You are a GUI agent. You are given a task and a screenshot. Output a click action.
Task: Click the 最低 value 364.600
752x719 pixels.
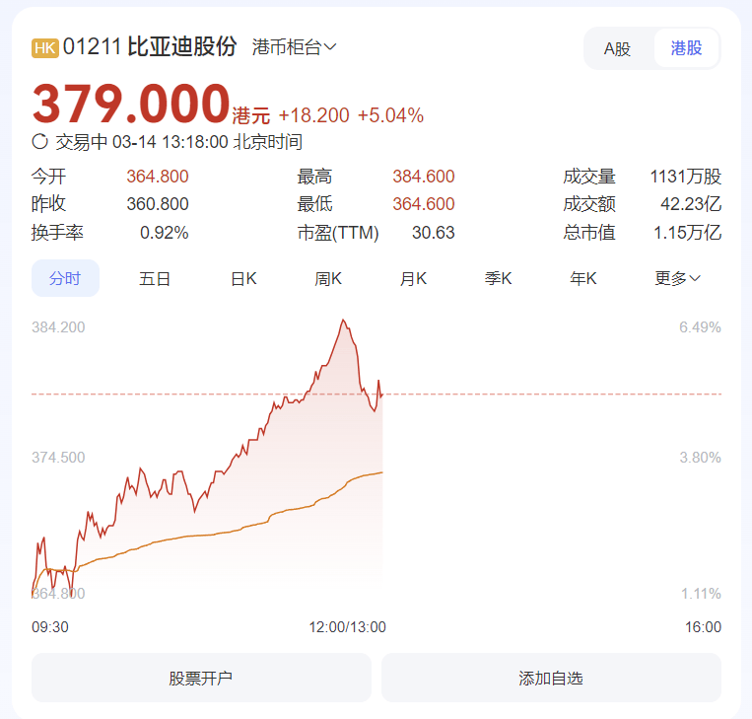coord(424,204)
